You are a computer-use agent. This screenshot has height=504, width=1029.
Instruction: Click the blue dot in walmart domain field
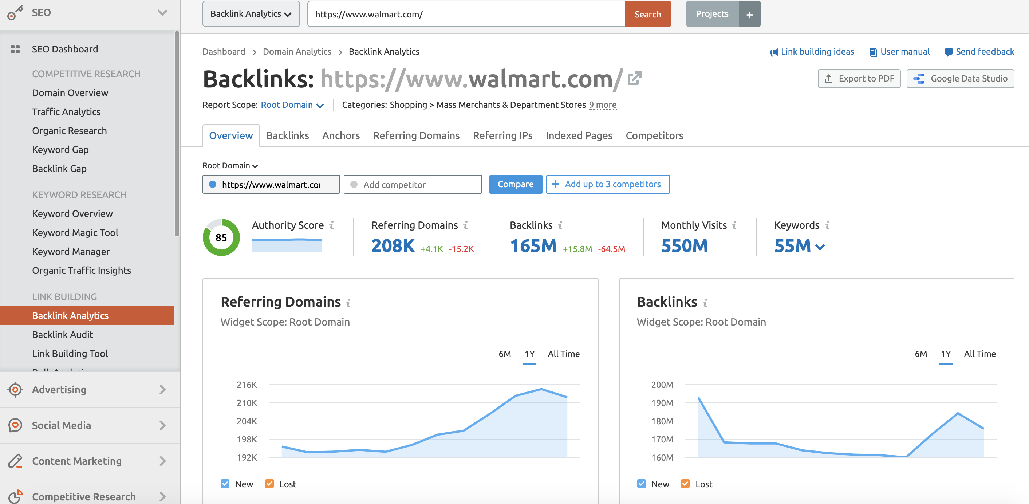(213, 184)
